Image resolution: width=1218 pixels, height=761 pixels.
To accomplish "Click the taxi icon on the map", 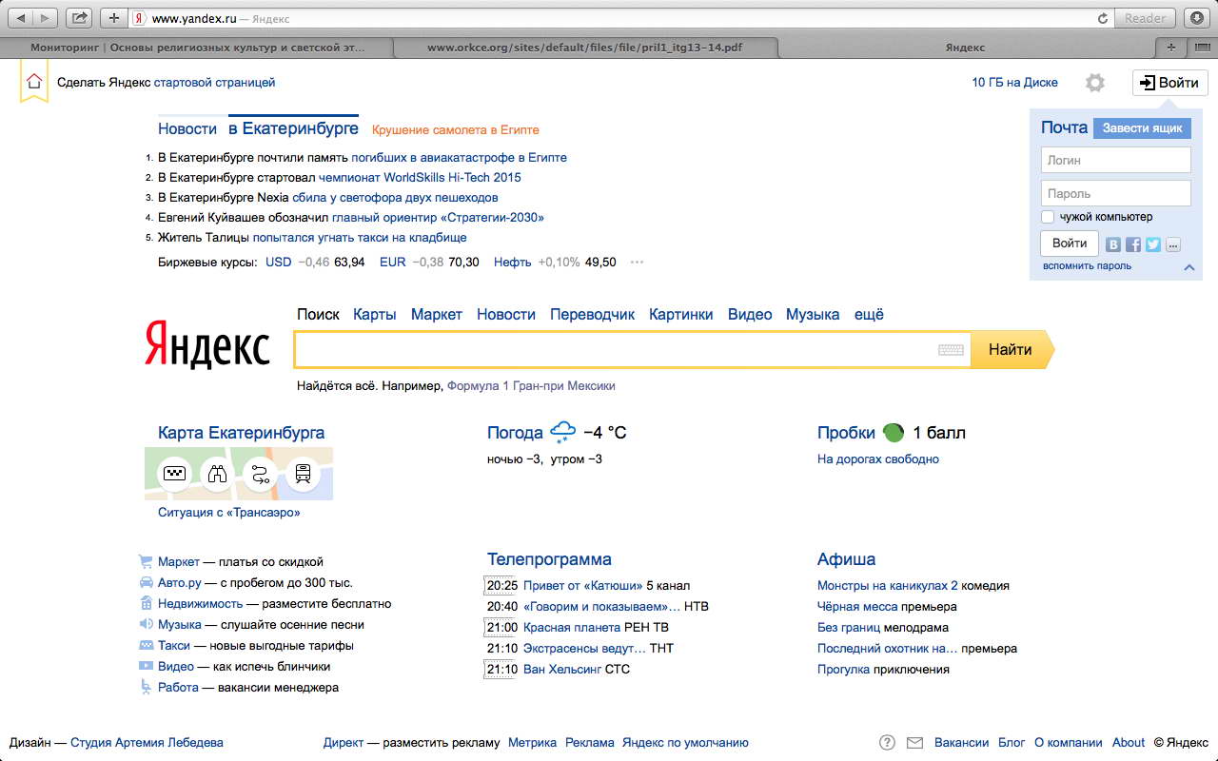I will click(174, 473).
